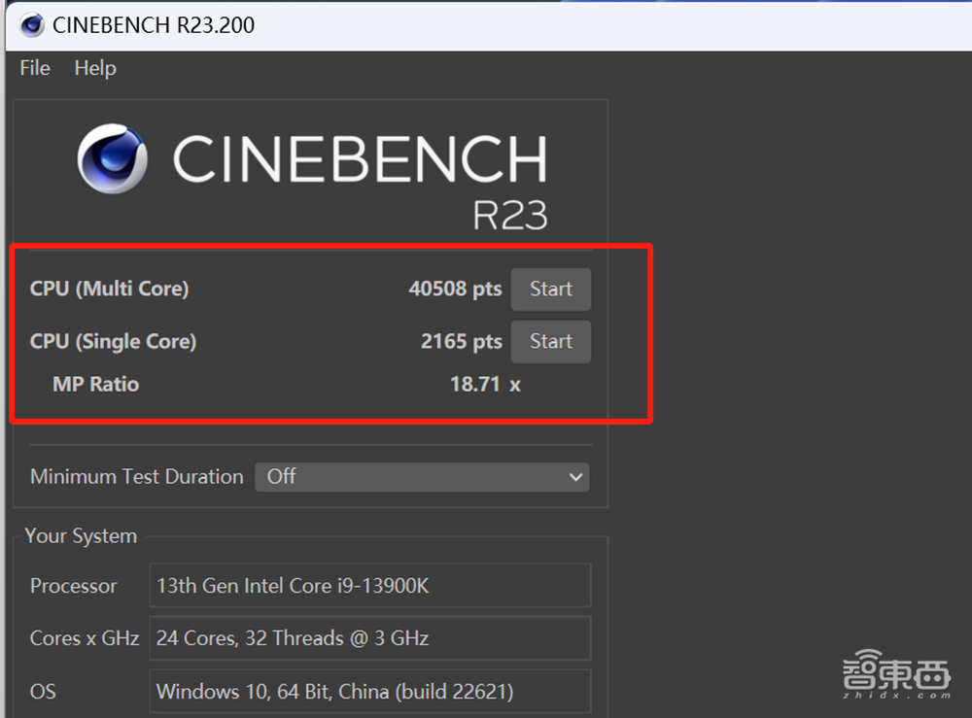Image resolution: width=972 pixels, height=718 pixels.
Task: Open the Minimum Test Duration dropdown showing Off
Action: coord(421,477)
